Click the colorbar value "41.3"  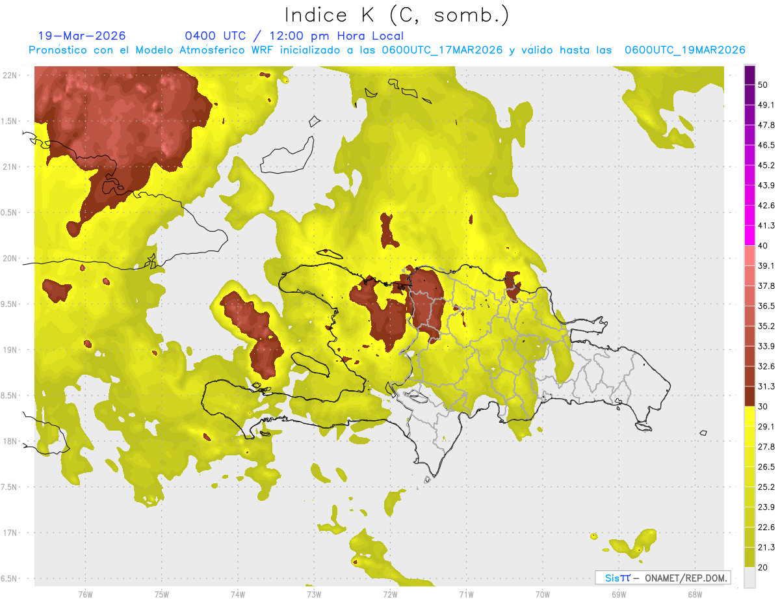point(766,226)
